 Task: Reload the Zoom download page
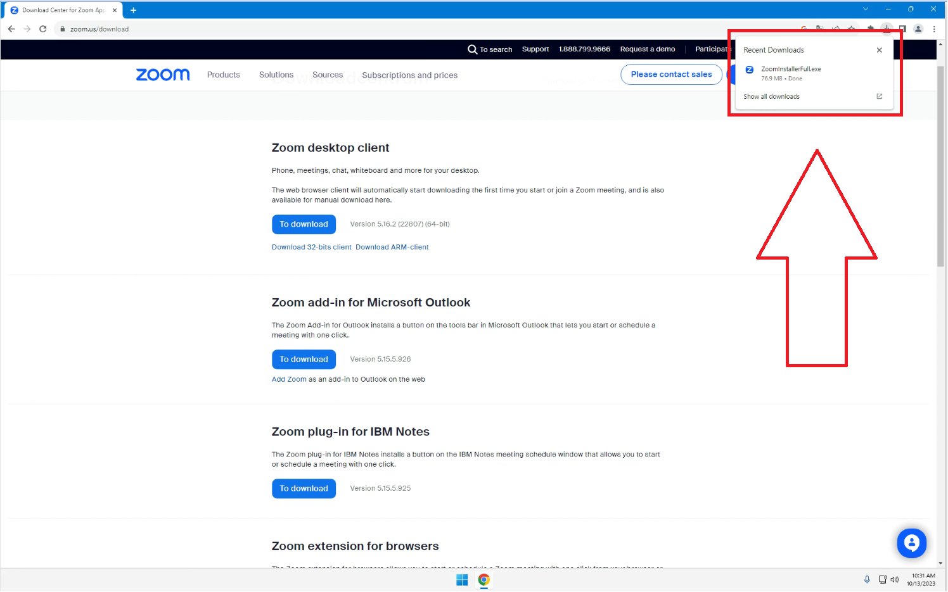tap(43, 29)
